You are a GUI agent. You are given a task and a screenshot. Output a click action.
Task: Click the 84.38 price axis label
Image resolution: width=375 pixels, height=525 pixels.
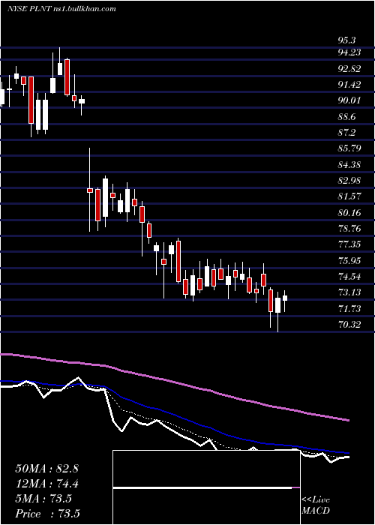pos(349,165)
